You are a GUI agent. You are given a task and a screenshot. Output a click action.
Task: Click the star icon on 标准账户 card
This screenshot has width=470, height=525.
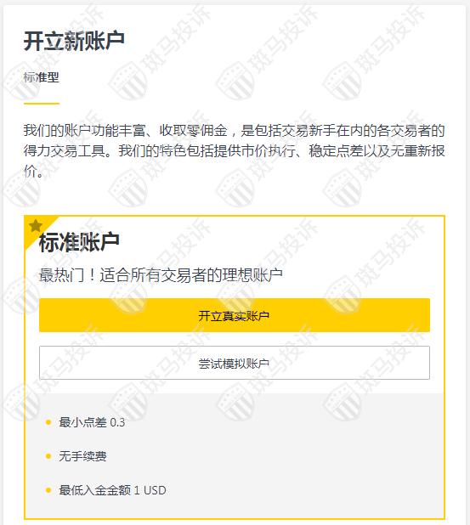(x=35, y=226)
